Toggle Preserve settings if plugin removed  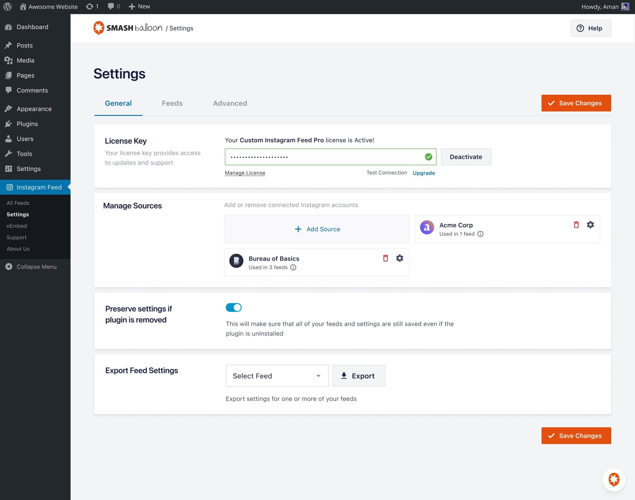(x=233, y=307)
